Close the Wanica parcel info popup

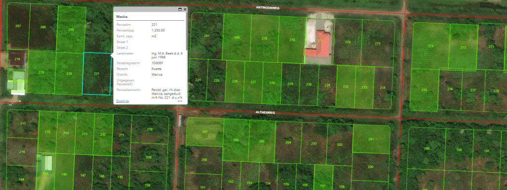(185, 10)
